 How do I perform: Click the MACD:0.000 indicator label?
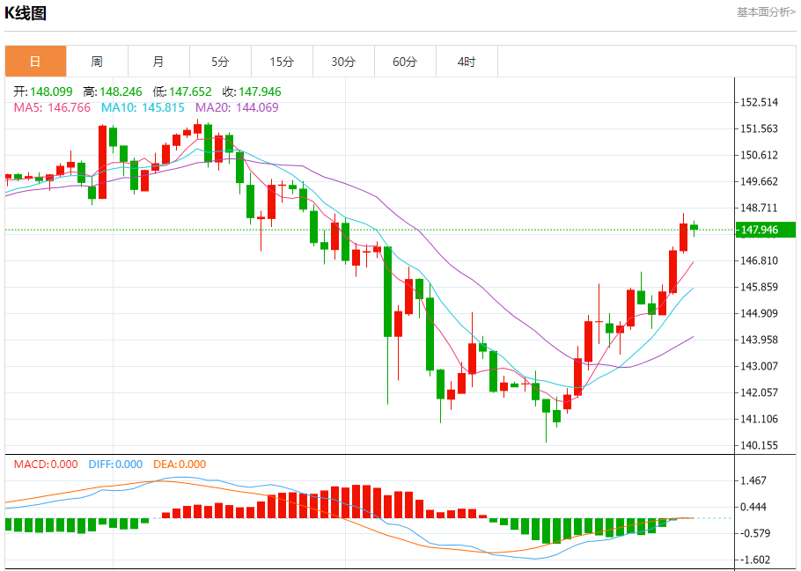[46, 465]
